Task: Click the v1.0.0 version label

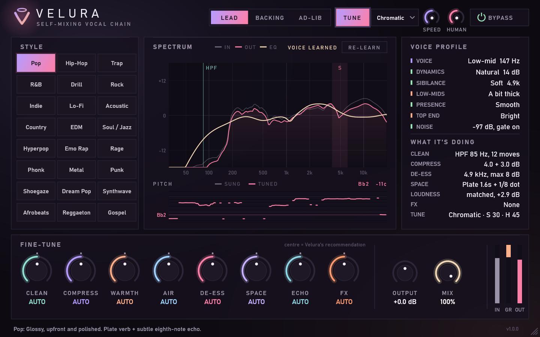Action: (512, 329)
